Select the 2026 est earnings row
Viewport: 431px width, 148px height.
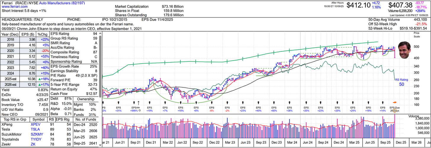tap(25, 85)
